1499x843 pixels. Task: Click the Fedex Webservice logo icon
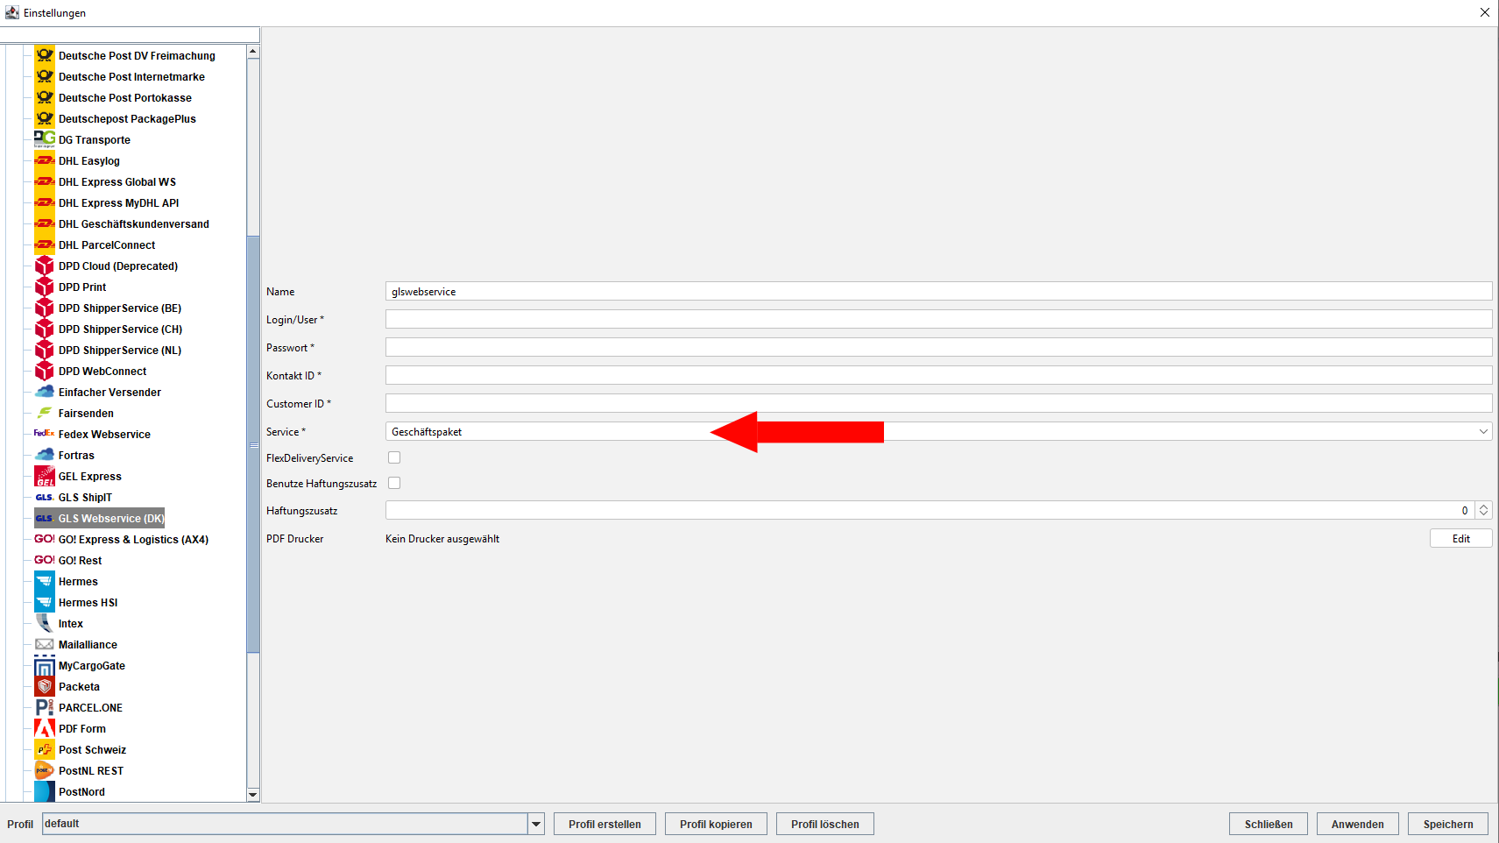45,434
